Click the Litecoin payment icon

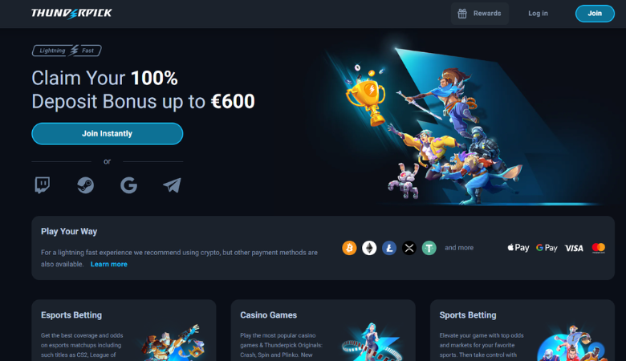(x=389, y=248)
